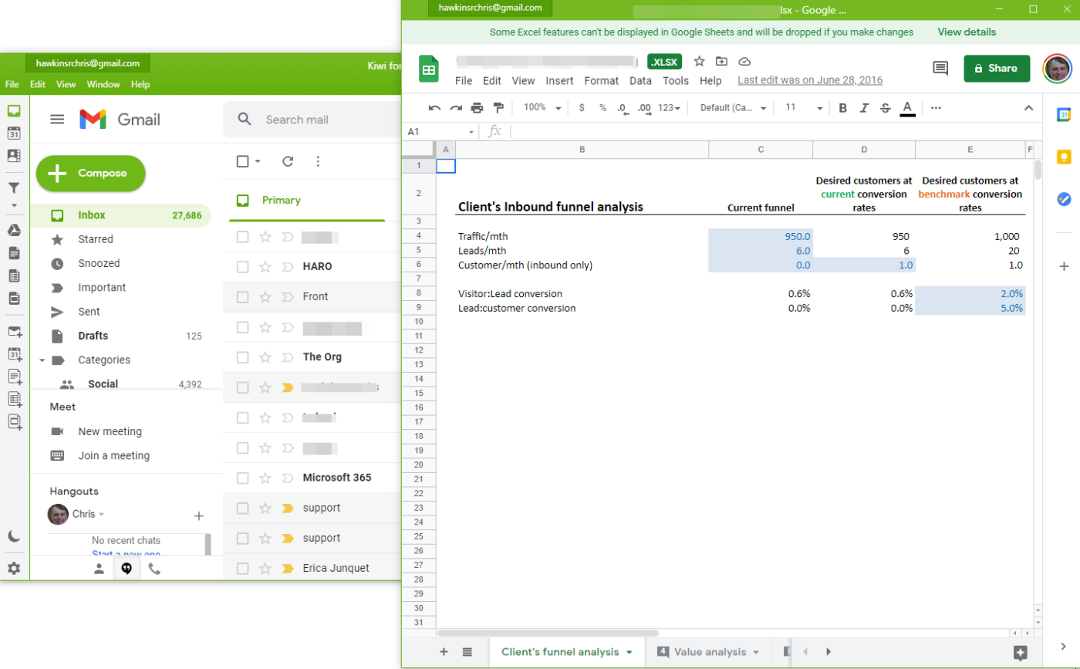Click the Kiwi sidebar filter funnel icon
1080x669 pixels.
pos(14,188)
